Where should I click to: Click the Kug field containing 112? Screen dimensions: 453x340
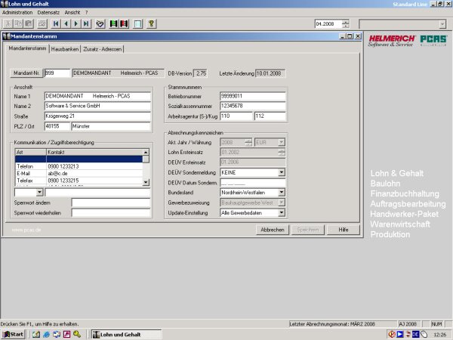coord(270,116)
